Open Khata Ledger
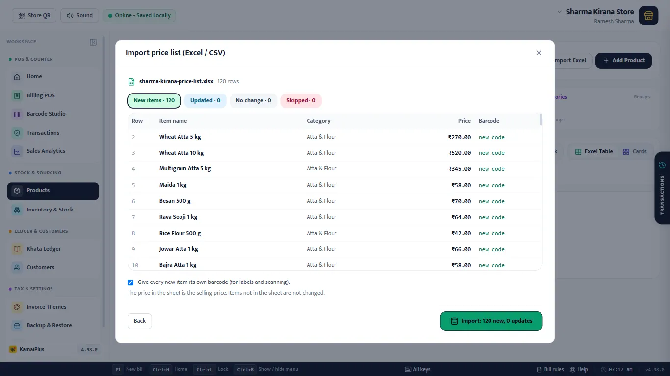 pyautogui.click(x=53, y=249)
